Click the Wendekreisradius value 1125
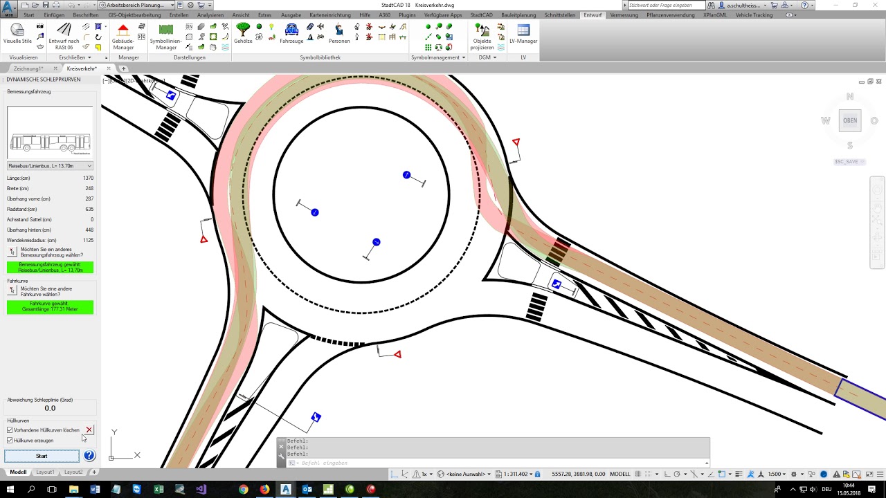 pyautogui.click(x=88, y=240)
